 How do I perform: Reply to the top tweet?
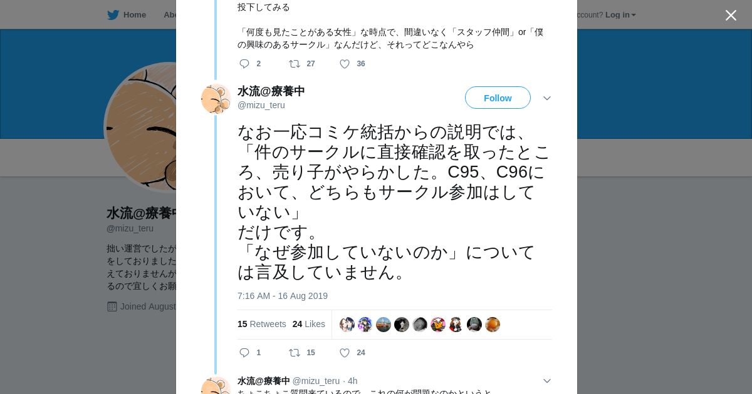[244, 64]
